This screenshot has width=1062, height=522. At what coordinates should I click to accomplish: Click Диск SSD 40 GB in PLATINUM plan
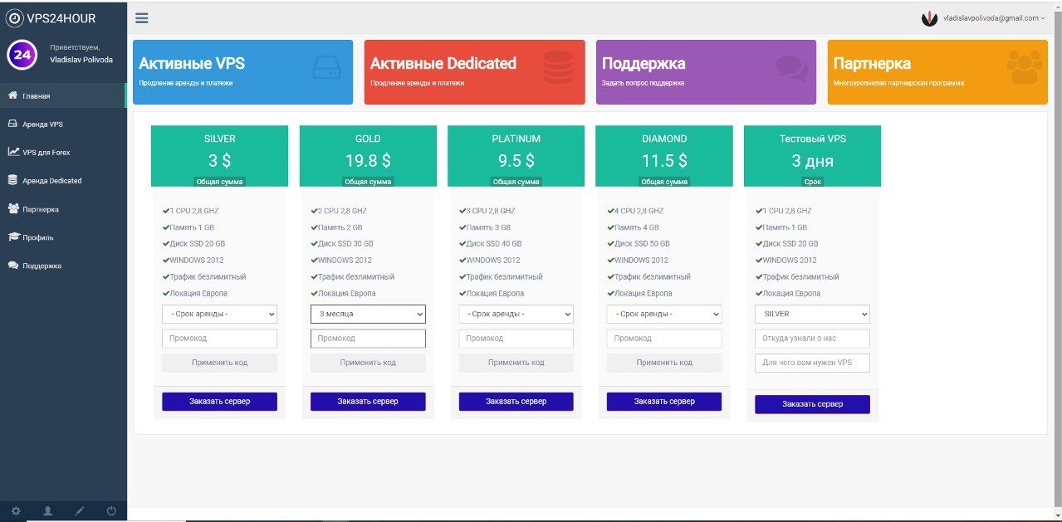coord(494,244)
